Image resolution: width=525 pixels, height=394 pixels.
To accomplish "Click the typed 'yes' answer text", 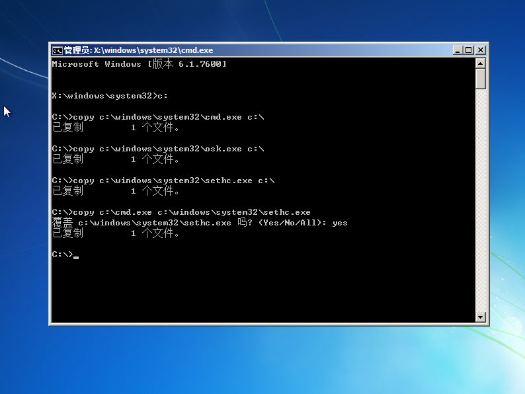I will tap(340, 223).
